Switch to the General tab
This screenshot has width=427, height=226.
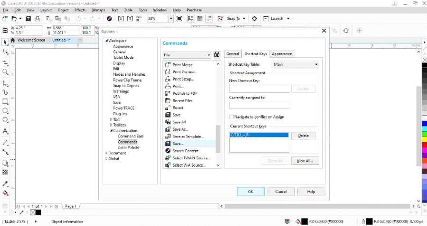pos(233,54)
